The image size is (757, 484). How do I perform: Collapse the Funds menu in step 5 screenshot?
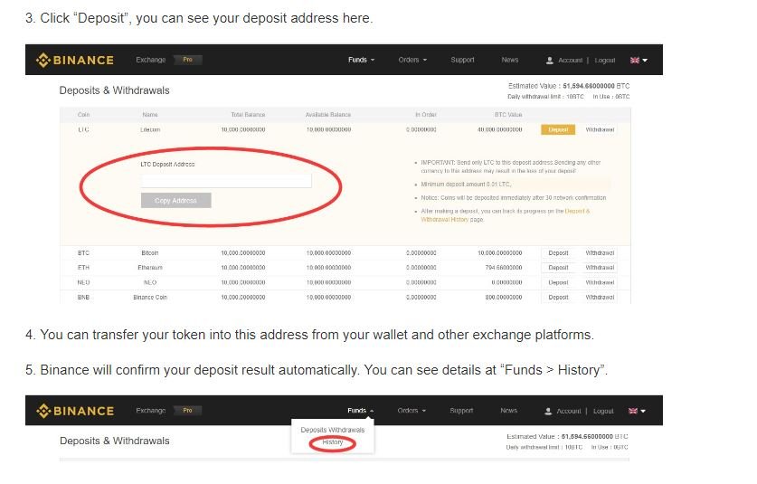(361, 411)
